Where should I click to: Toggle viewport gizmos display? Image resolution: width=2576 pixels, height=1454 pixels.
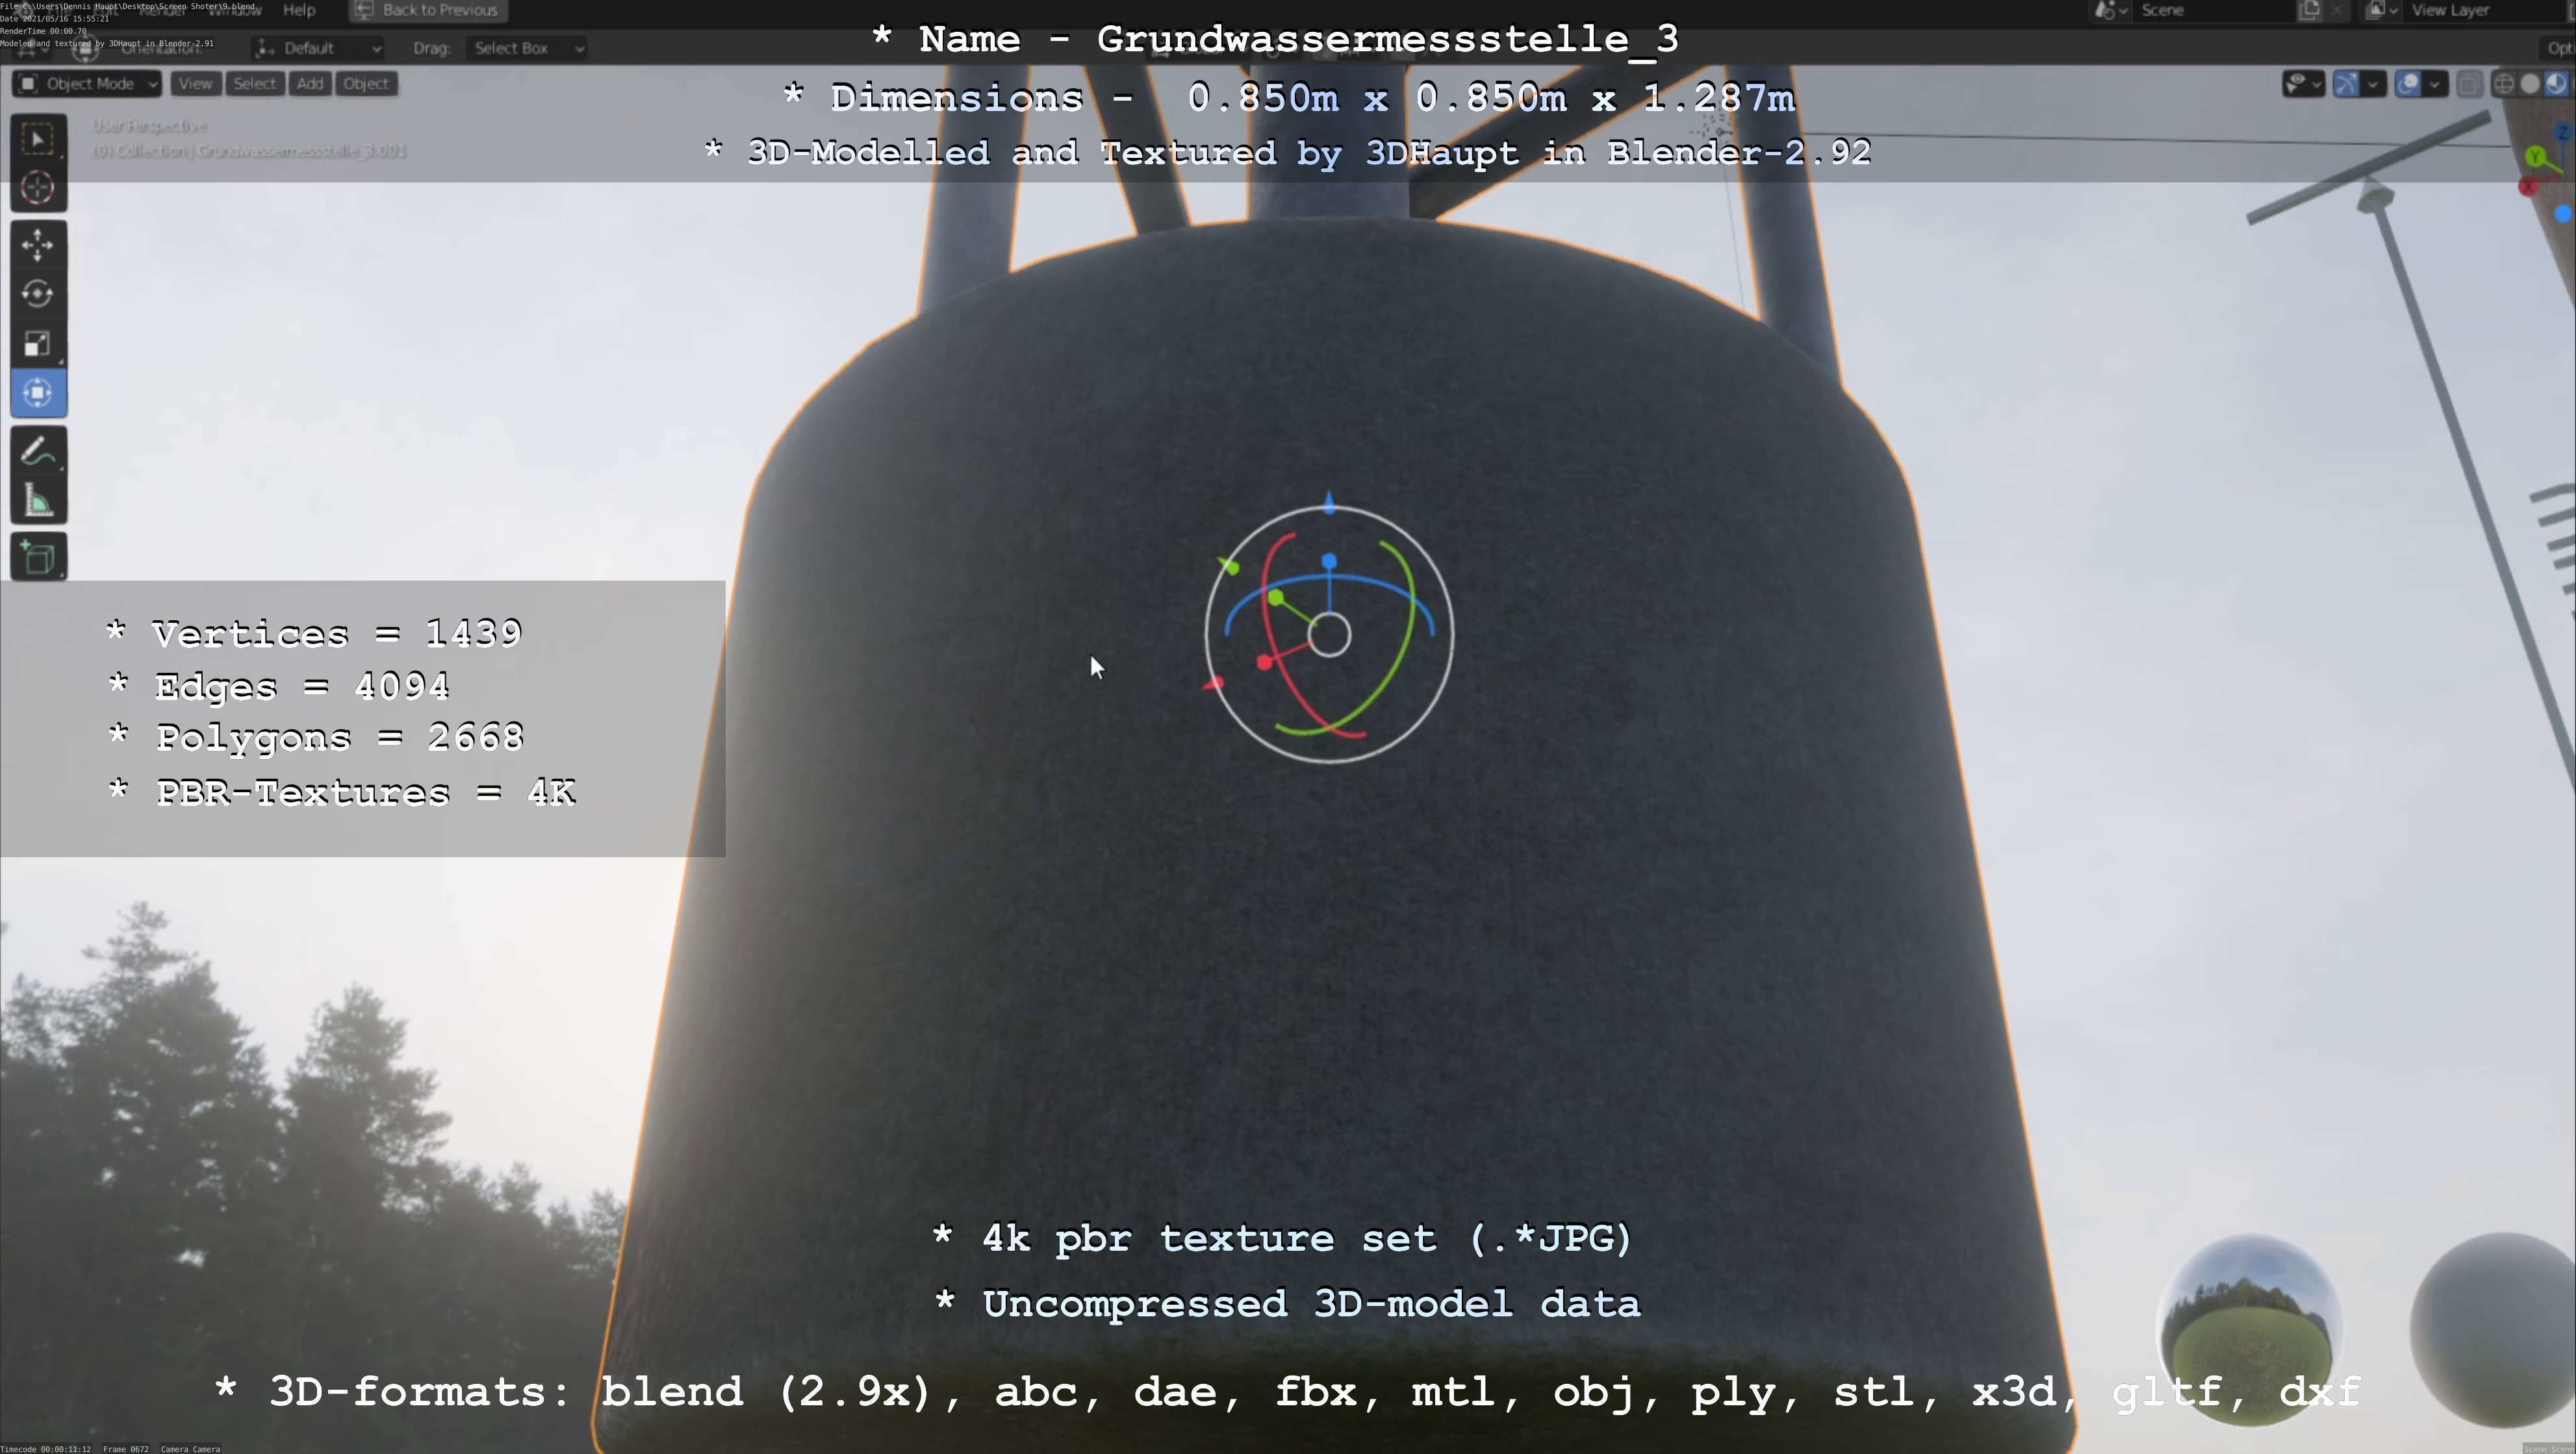pos(2346,84)
